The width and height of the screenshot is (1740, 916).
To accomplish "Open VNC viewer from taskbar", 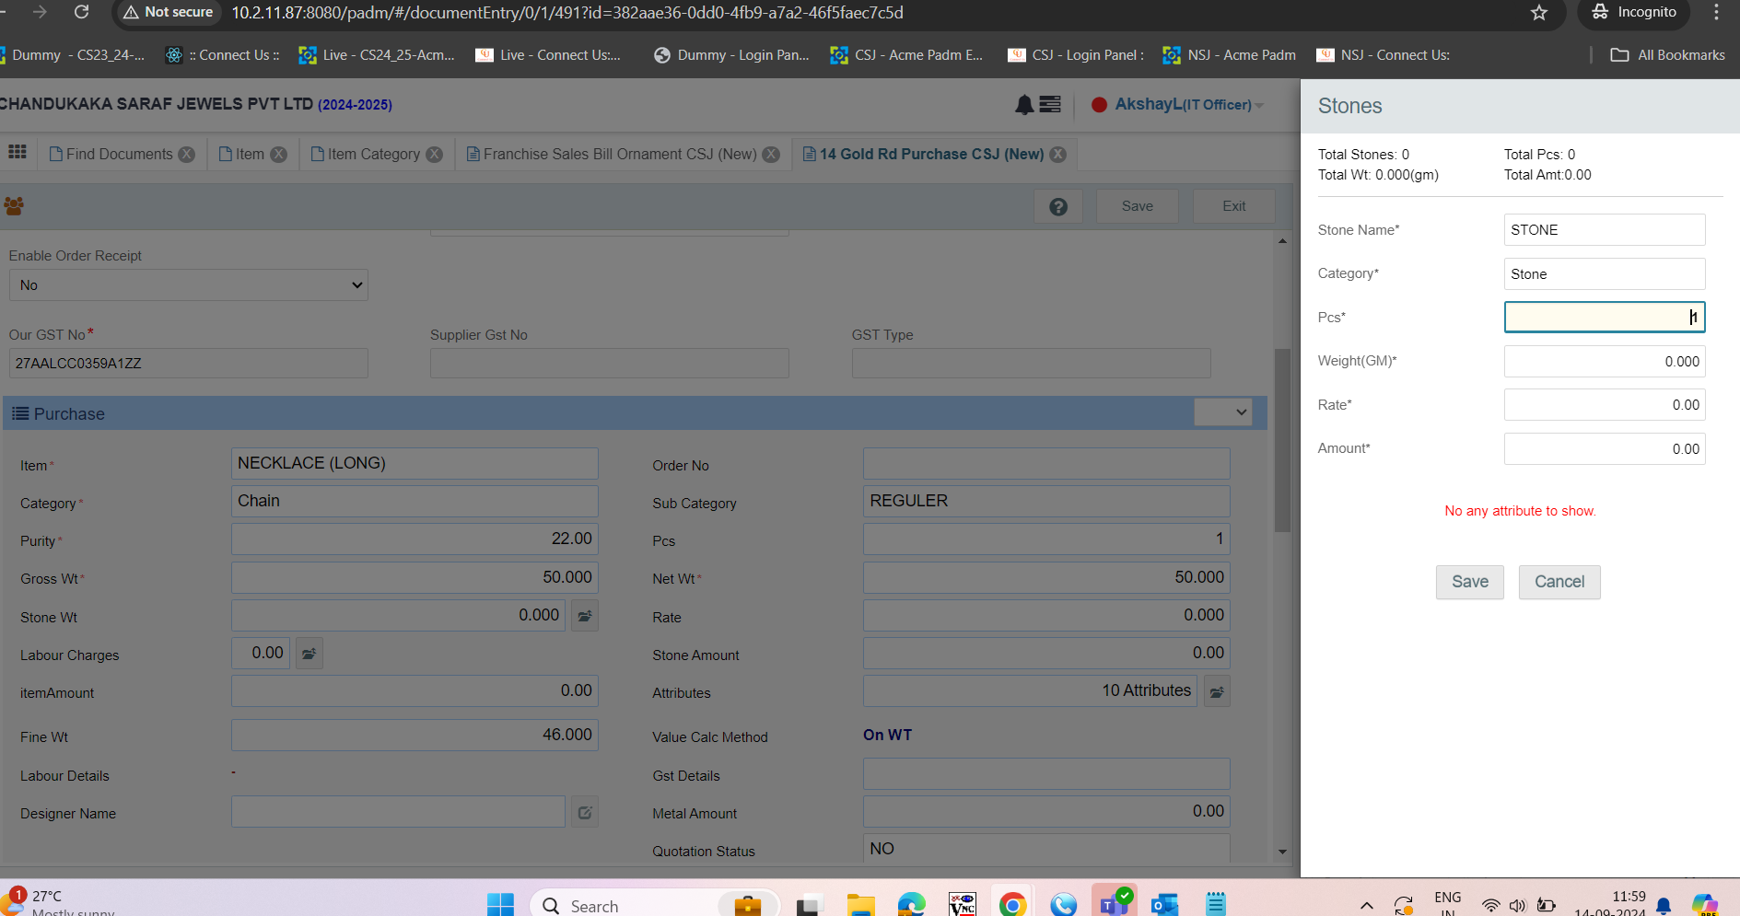I will coord(962,905).
